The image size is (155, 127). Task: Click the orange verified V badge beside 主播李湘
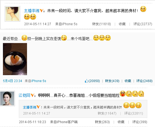pos(42,11)
